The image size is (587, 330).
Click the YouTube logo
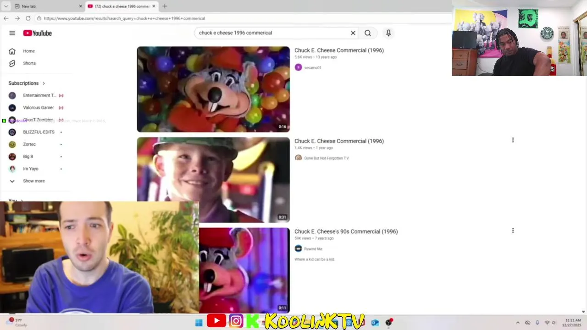point(38,33)
